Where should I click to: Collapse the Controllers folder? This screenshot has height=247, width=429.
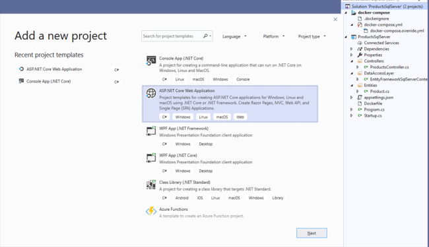pos(352,61)
